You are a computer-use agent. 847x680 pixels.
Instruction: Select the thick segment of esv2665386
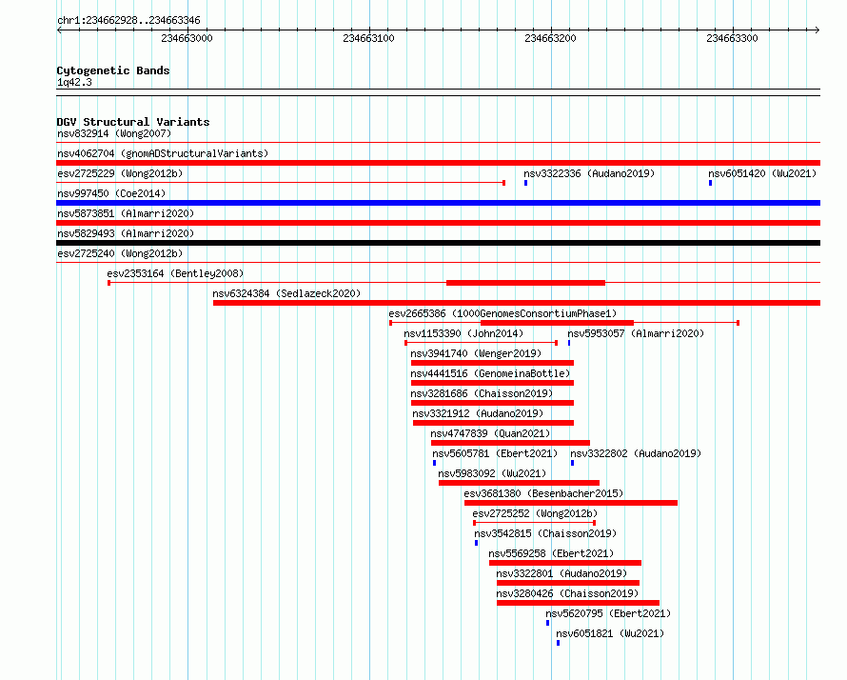click(557, 323)
